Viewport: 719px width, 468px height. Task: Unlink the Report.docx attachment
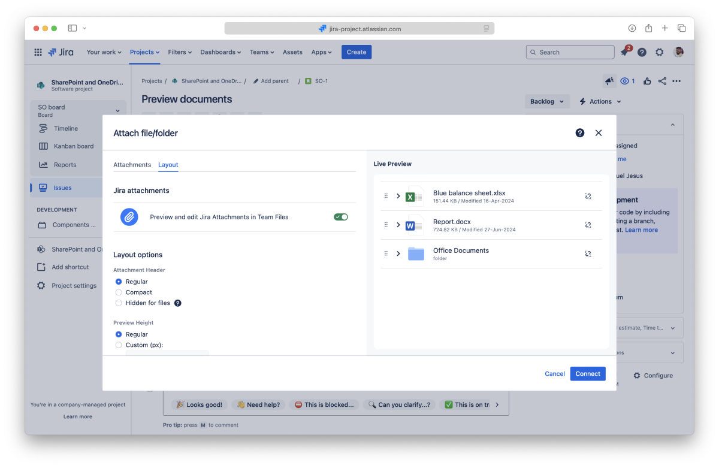click(x=588, y=225)
